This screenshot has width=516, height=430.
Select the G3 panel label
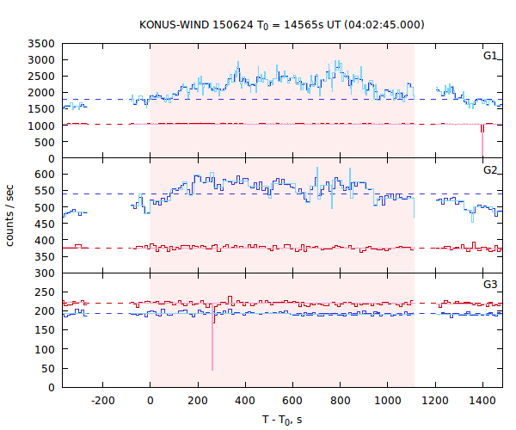[490, 285]
